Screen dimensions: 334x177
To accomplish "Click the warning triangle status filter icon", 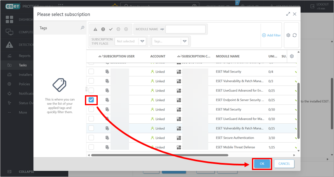I will [x=95, y=29].
